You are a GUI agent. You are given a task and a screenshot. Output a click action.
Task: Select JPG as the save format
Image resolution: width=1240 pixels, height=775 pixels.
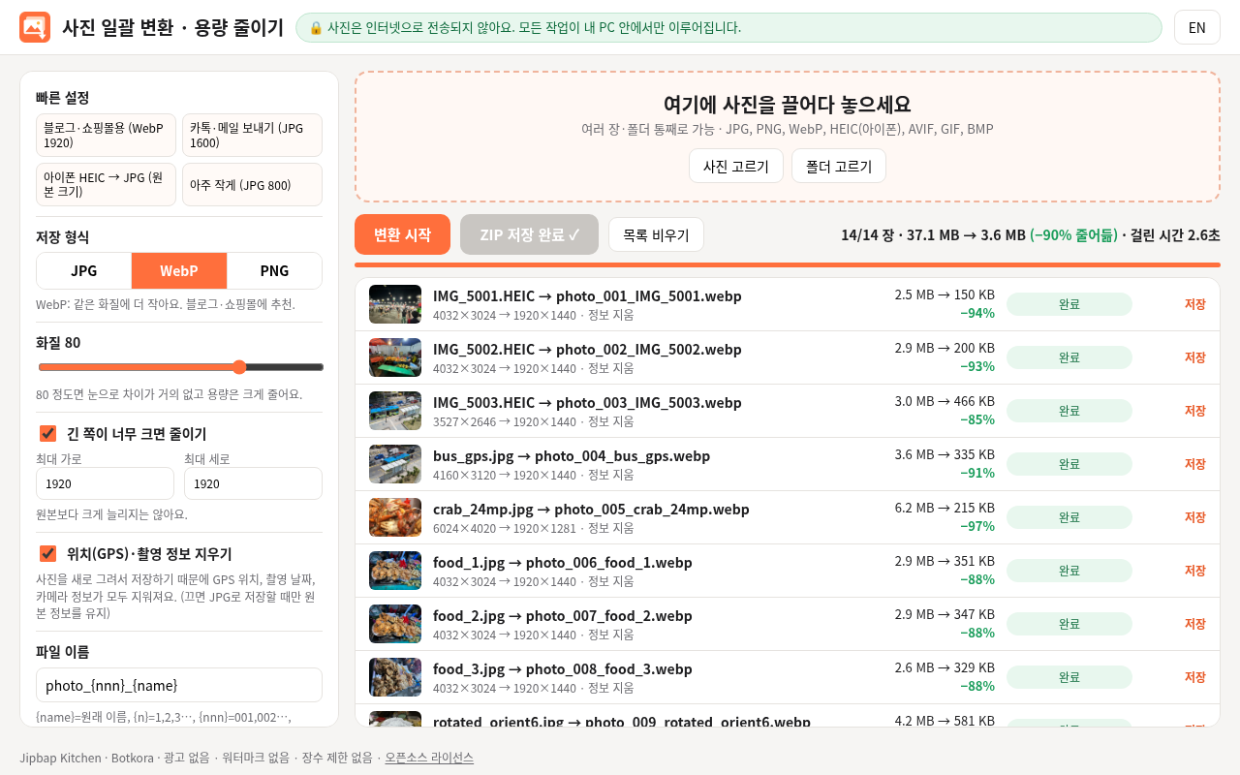tap(84, 270)
